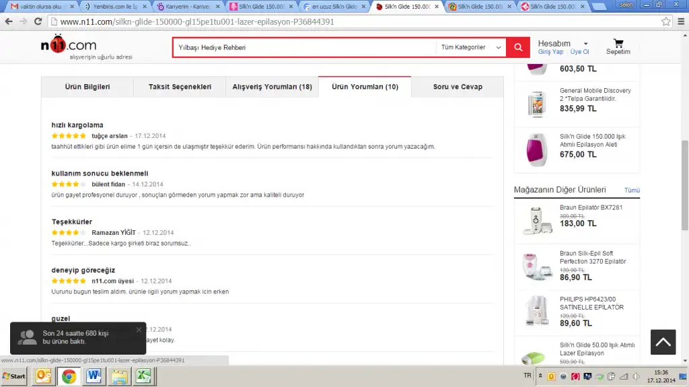Click the Giriş Yap login link
The width and height of the screenshot is (689, 387).
point(550,52)
